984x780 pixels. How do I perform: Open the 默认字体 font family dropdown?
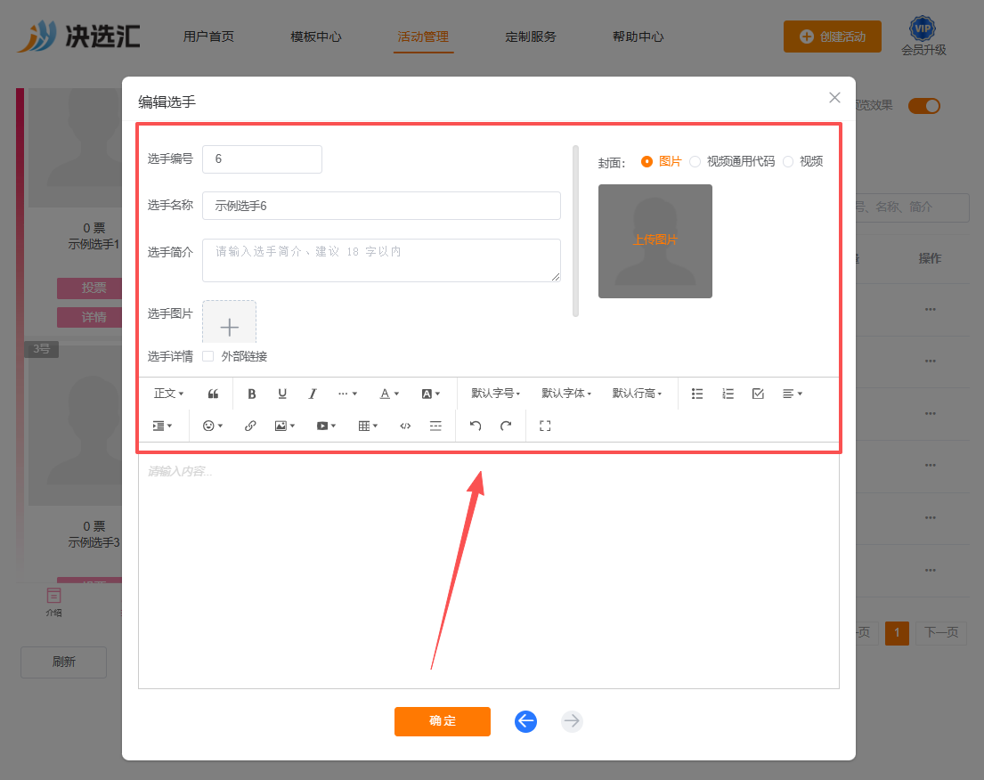(x=566, y=394)
